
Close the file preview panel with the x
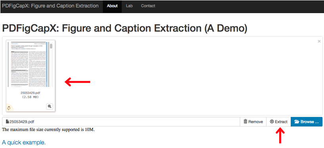319,41
